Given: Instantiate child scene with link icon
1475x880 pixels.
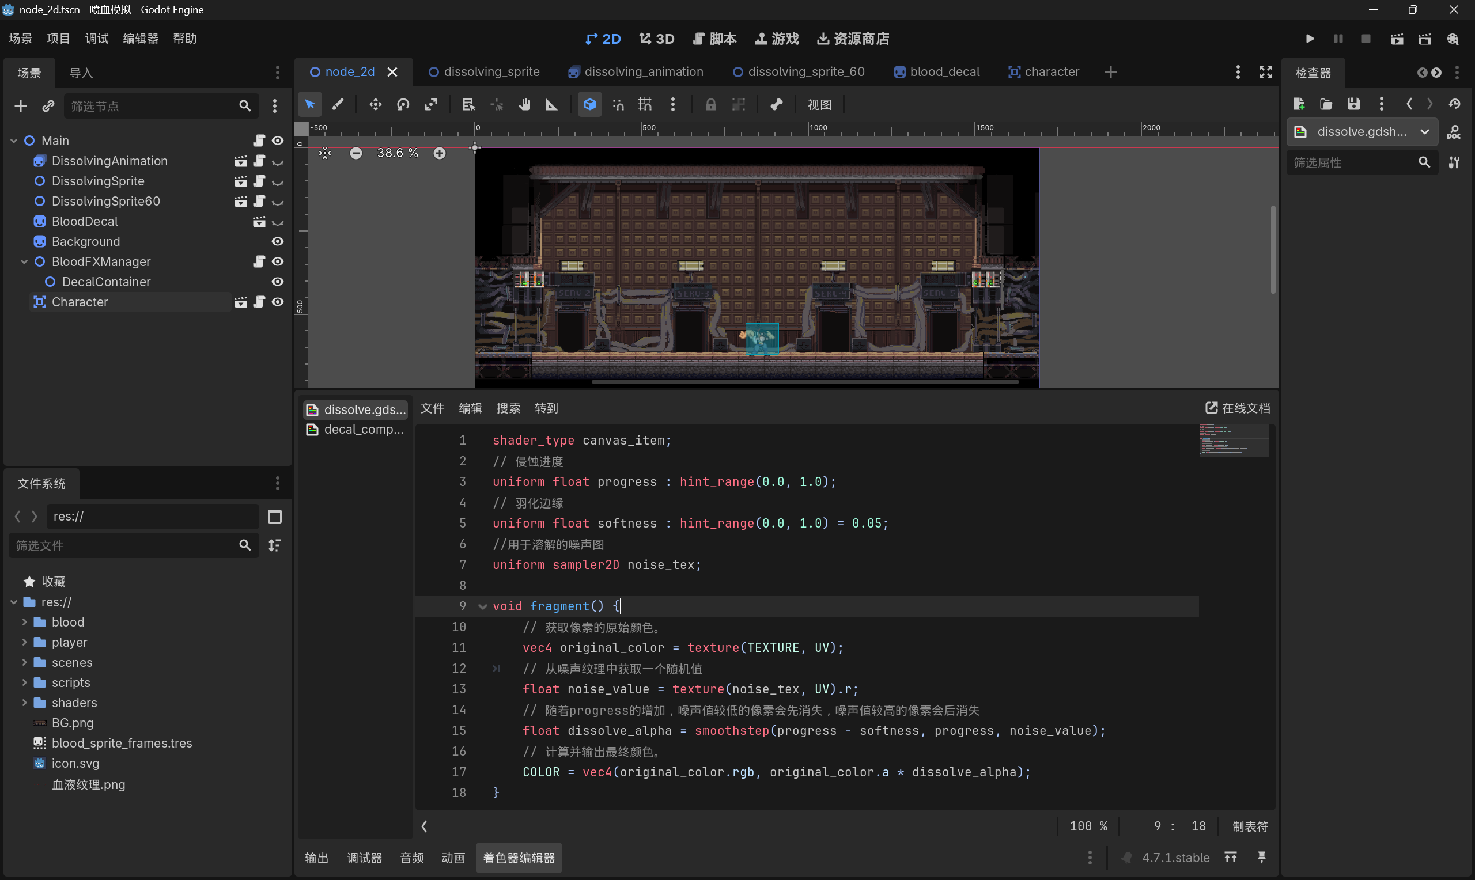Looking at the screenshot, I should [x=48, y=105].
